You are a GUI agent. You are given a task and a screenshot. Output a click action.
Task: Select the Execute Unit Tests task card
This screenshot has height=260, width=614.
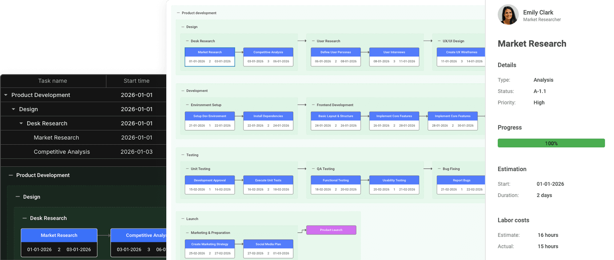pyautogui.click(x=268, y=185)
